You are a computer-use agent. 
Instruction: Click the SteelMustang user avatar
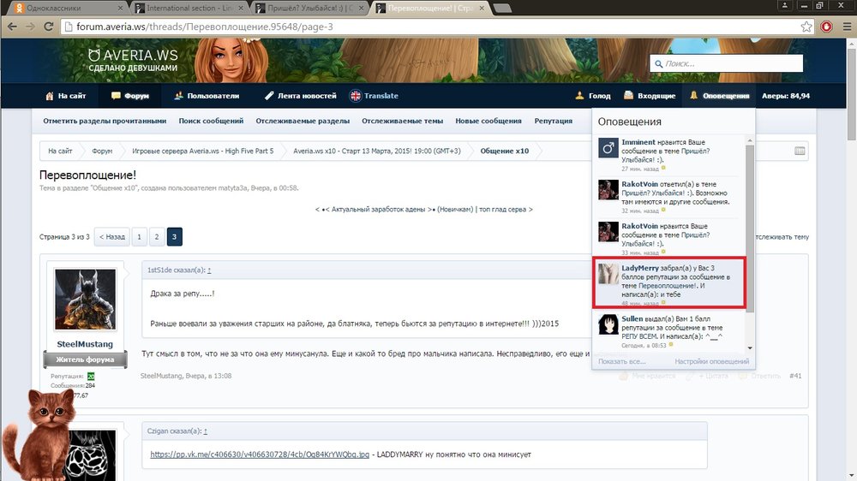coord(85,300)
